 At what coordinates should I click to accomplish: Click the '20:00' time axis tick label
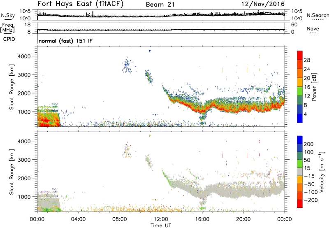pos(243,219)
